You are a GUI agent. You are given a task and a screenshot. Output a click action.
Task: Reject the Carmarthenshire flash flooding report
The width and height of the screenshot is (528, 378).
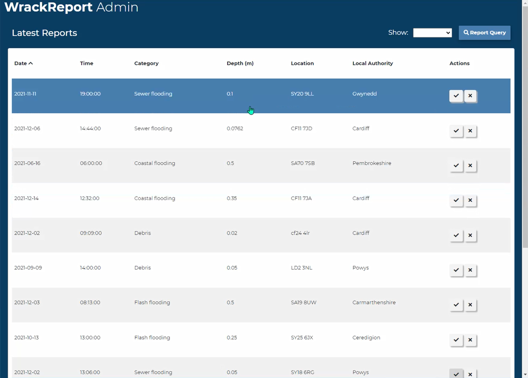click(470, 305)
